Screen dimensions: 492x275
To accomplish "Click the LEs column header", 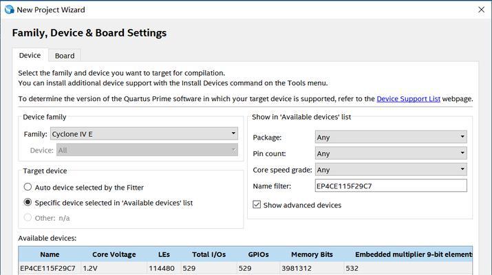I will [x=164, y=254].
